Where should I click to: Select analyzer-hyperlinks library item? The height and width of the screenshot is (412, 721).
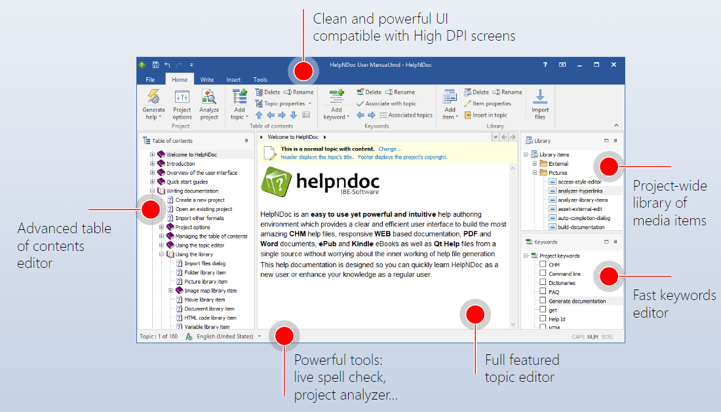(580, 191)
